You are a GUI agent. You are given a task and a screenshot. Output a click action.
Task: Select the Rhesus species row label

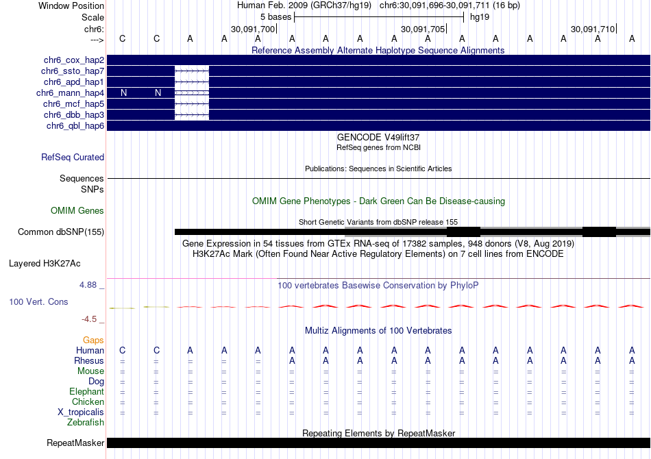tap(89, 360)
